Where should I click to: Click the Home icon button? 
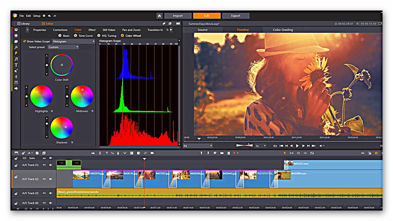tap(159, 16)
